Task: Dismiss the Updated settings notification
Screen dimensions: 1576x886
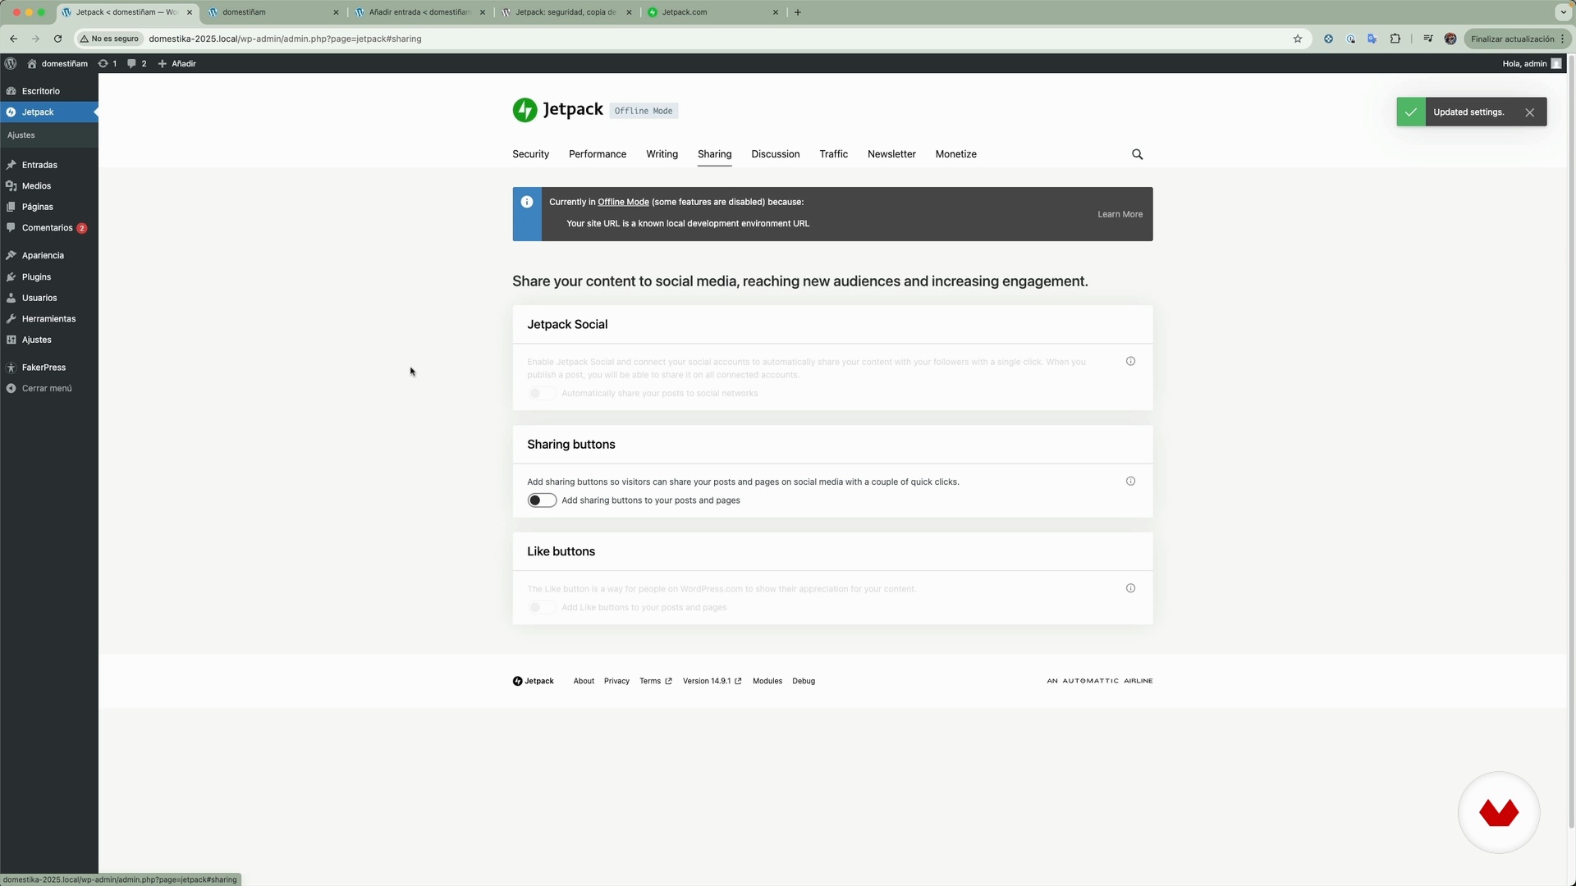Action: (1529, 112)
